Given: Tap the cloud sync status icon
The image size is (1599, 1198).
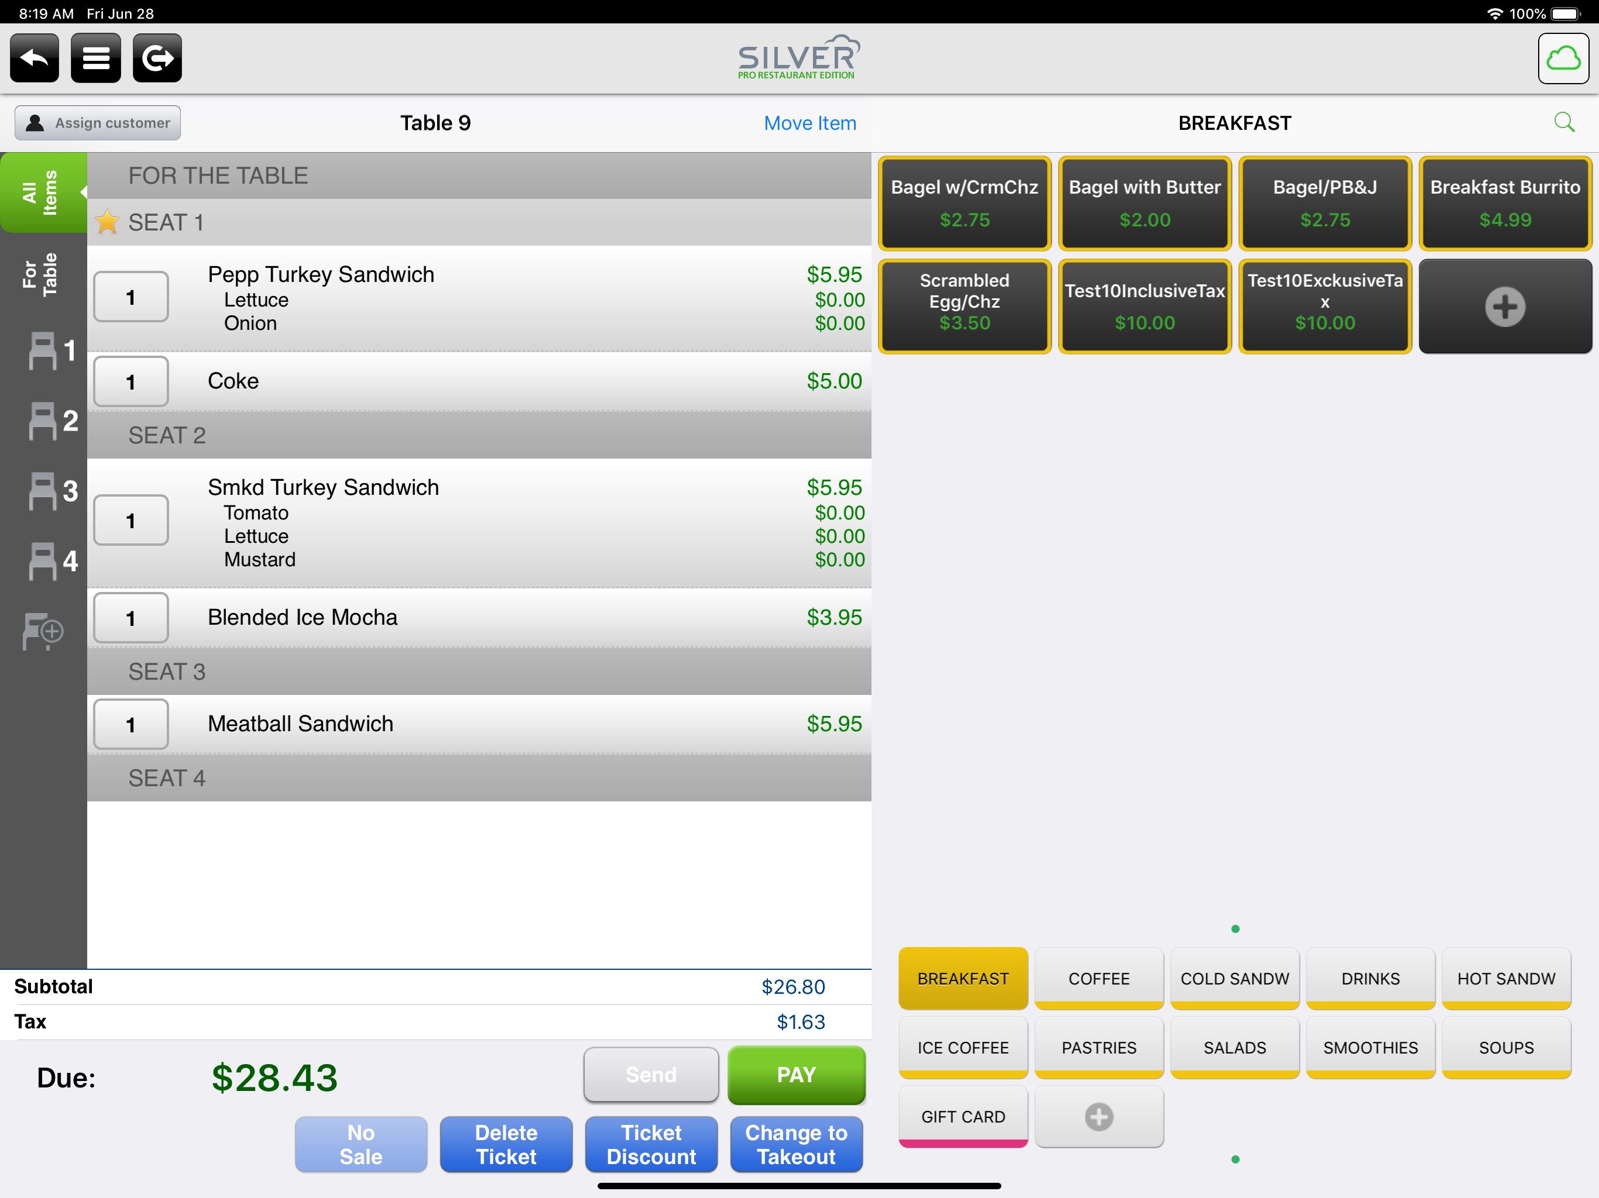Looking at the screenshot, I should (1562, 58).
